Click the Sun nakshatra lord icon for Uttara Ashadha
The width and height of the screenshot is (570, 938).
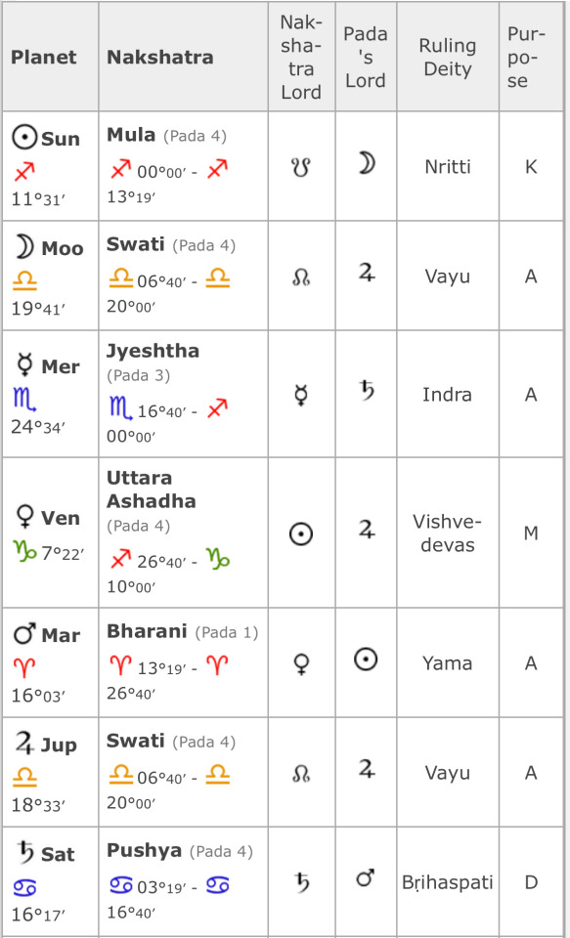coord(301,533)
